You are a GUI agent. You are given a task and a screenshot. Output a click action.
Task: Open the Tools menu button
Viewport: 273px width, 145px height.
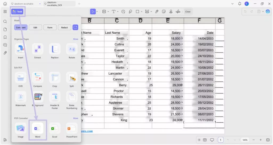(18, 12)
